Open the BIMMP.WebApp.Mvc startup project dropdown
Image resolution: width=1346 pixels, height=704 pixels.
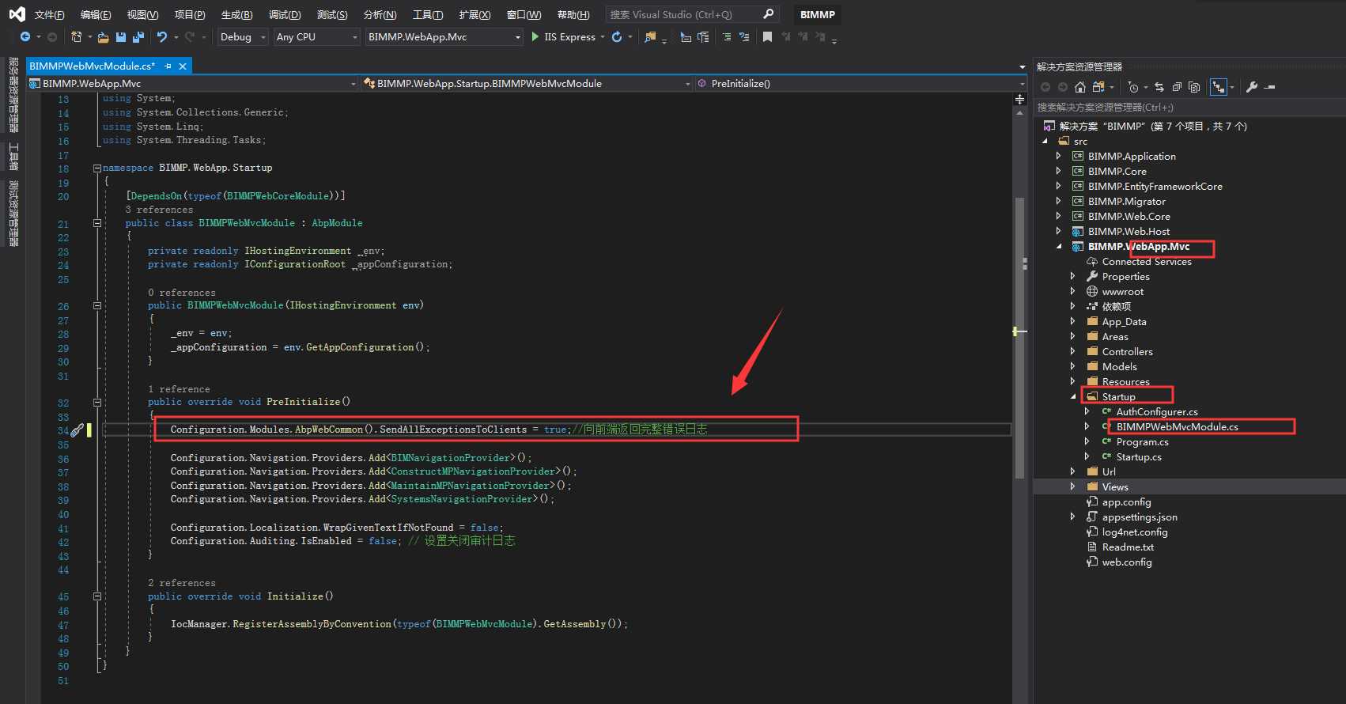pyautogui.click(x=444, y=37)
